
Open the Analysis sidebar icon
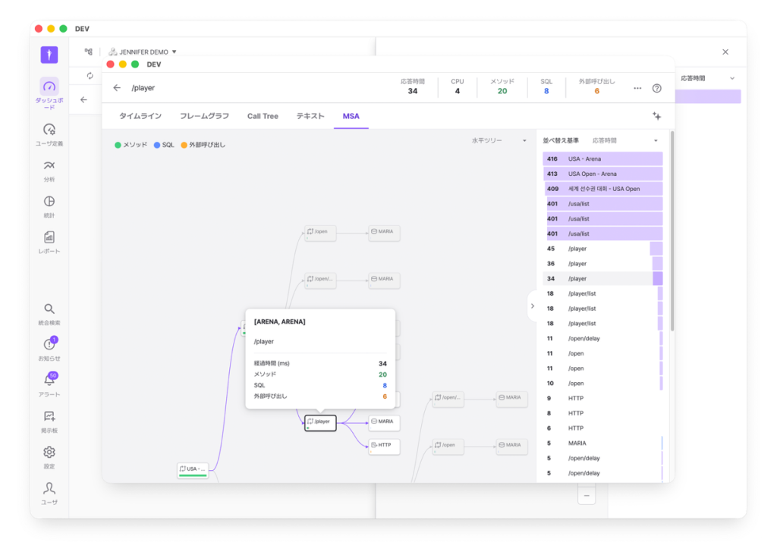[x=49, y=166]
